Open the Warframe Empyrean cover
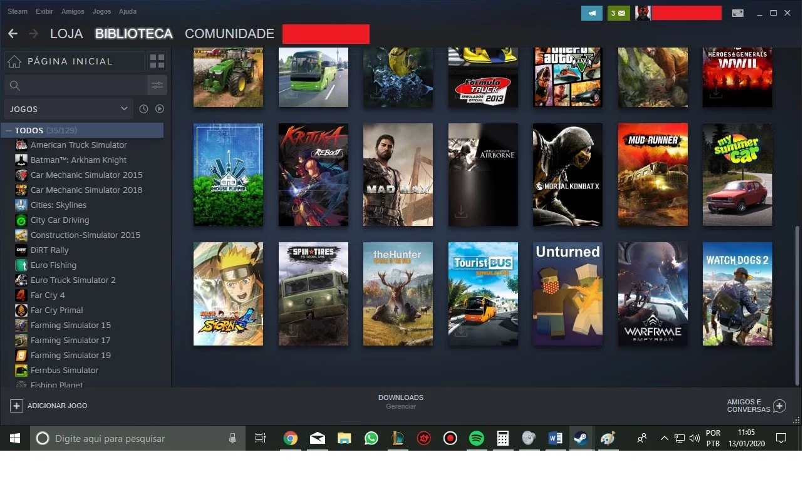Image resolution: width=803 pixels, height=492 pixels. 653,294
